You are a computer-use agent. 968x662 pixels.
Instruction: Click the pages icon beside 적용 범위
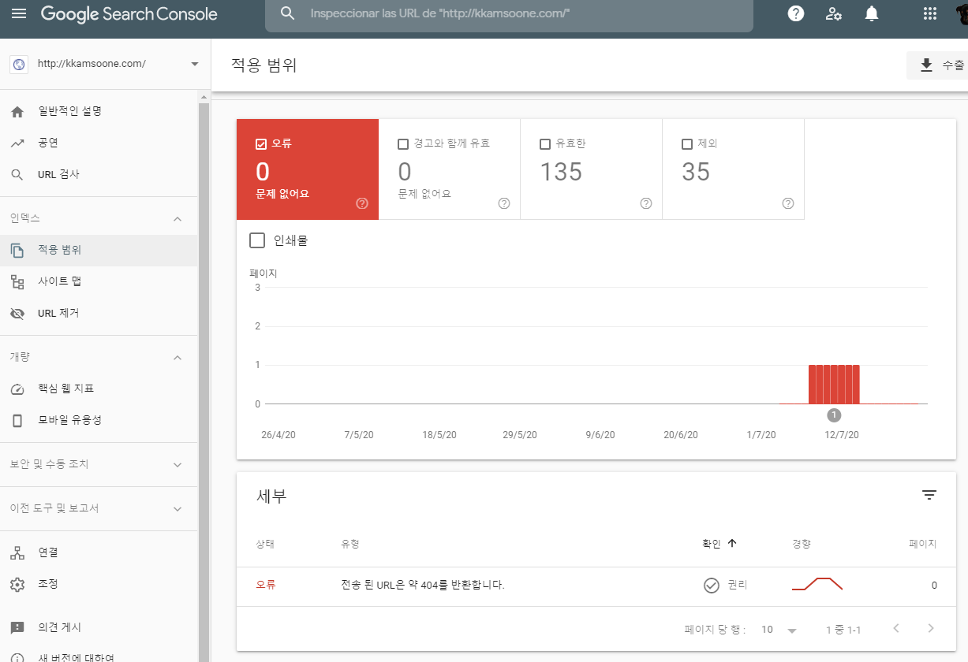(x=17, y=251)
